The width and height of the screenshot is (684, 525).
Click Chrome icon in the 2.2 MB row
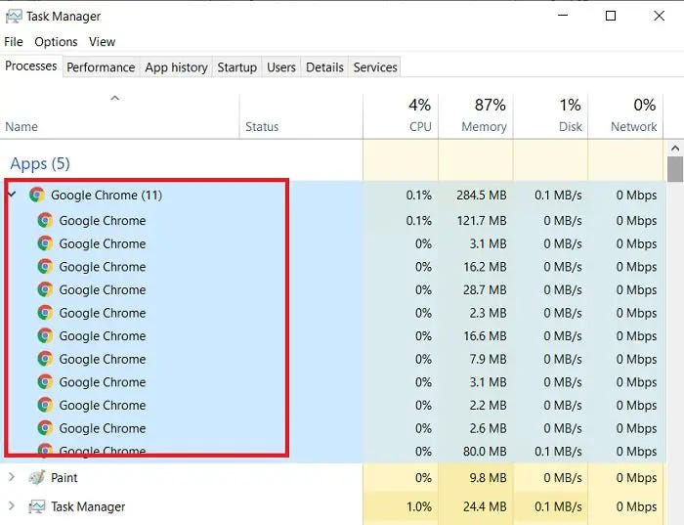[45, 406]
